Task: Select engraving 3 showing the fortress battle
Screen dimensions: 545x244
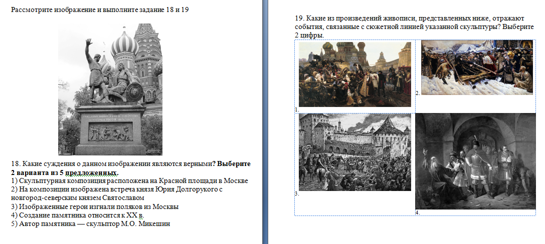Action: coord(355,152)
